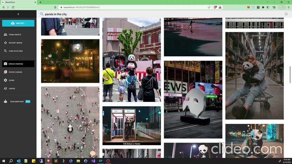The width and height of the screenshot is (292, 164).
Task: Click the address bar URL
Action: click(x=82, y=7)
